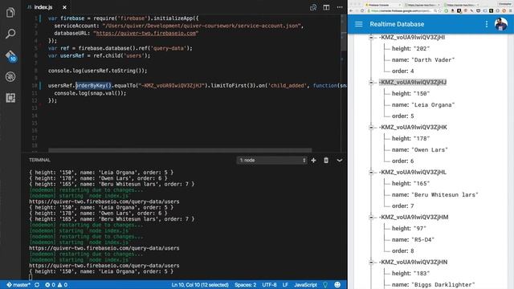Image resolution: width=514 pixels, height=289 pixels.
Task: Click the 'order: 5' field
Action: coord(403,116)
